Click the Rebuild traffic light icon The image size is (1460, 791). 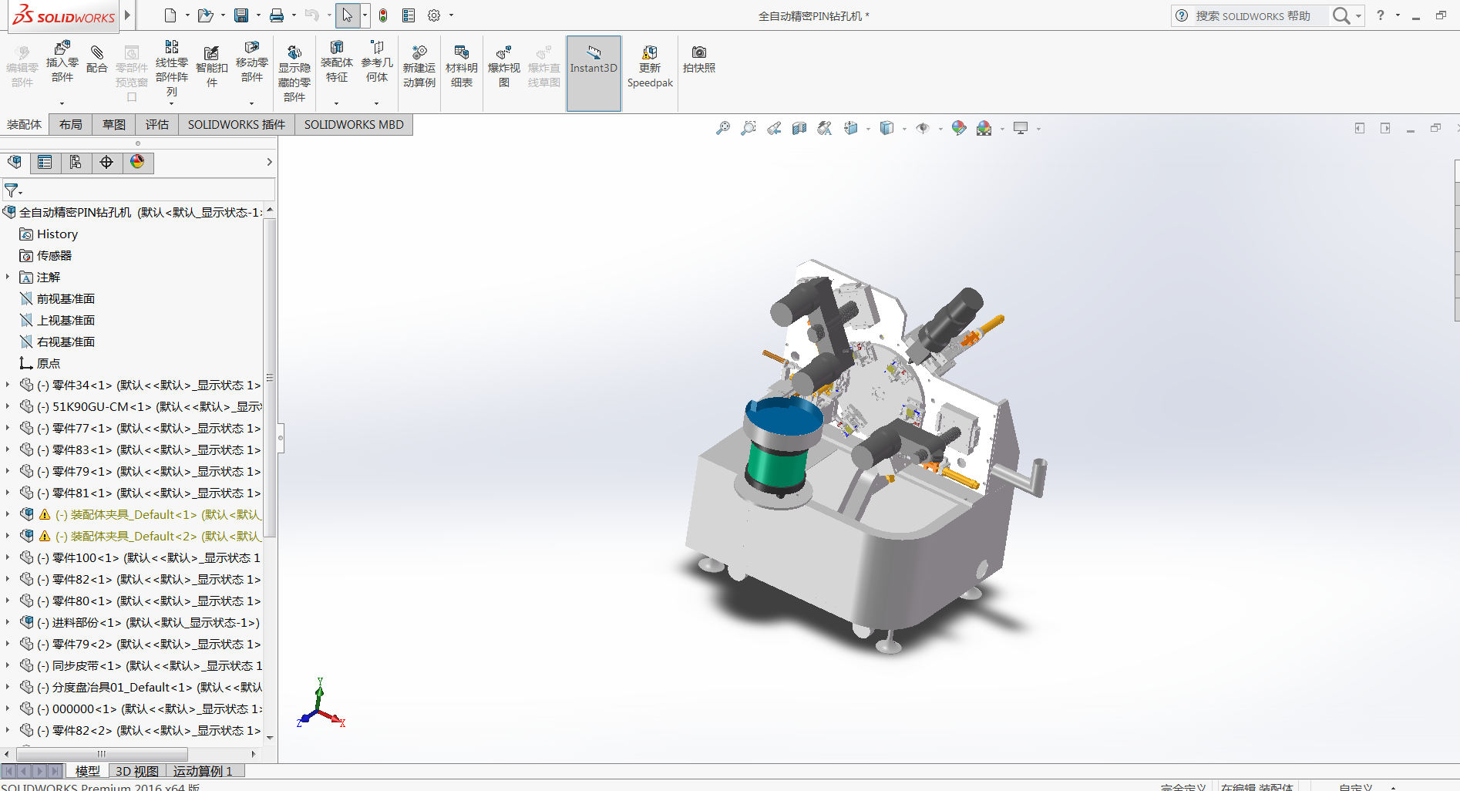pos(383,15)
